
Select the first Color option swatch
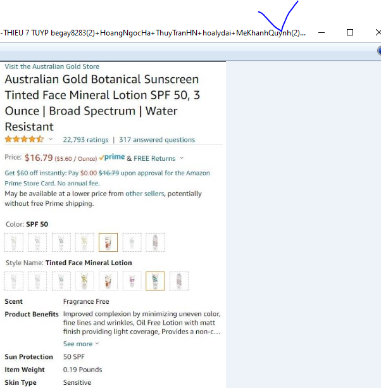click(x=14, y=242)
